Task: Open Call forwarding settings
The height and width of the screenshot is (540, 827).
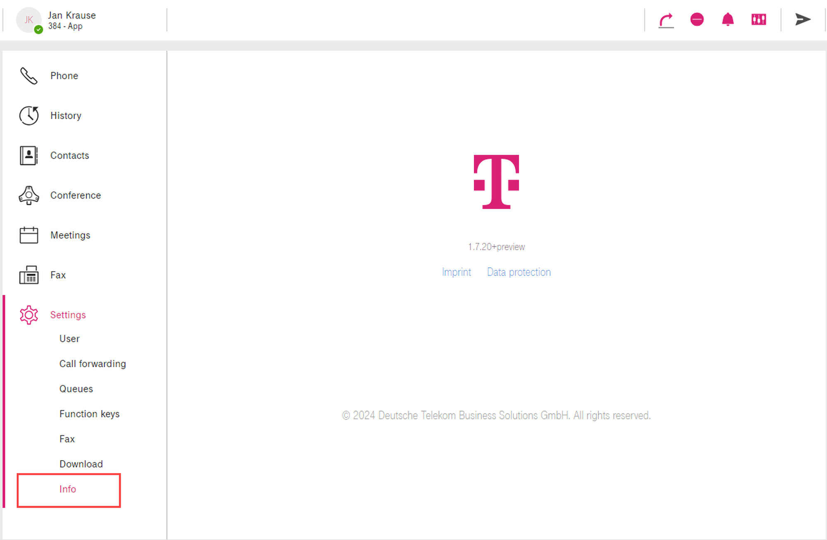Action: point(93,364)
